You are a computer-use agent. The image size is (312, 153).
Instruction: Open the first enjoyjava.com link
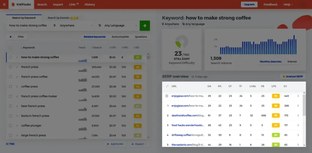[188, 96]
